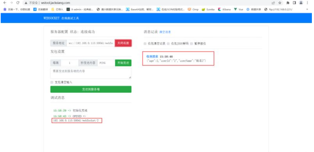Click the 192.168.0.115:50041/webSocket/2 debug text
Screen dimensions: 314x152
[x=76, y=121]
